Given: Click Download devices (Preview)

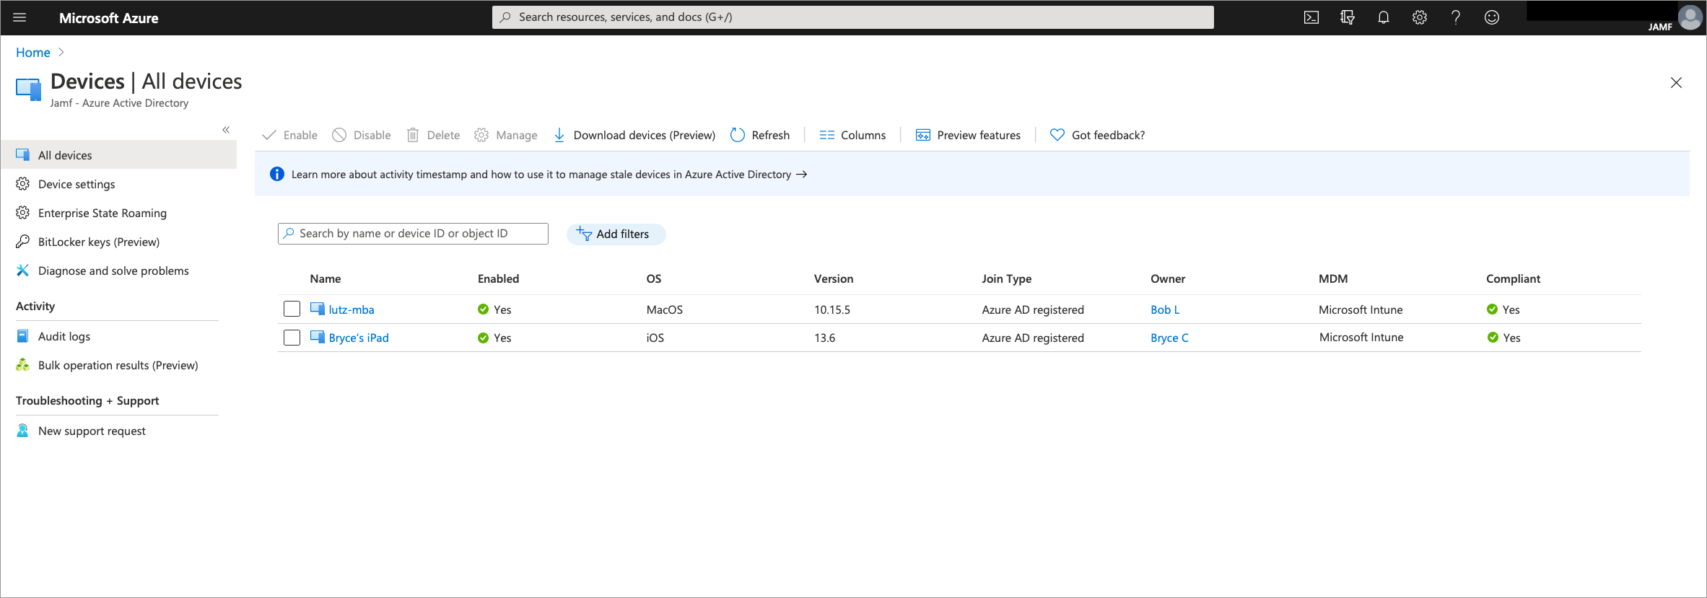Looking at the screenshot, I should tap(634, 135).
